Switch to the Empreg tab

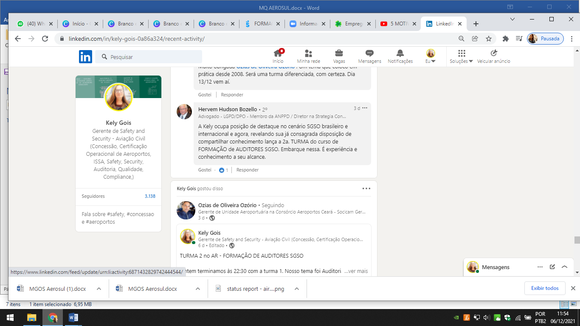tap(354, 24)
